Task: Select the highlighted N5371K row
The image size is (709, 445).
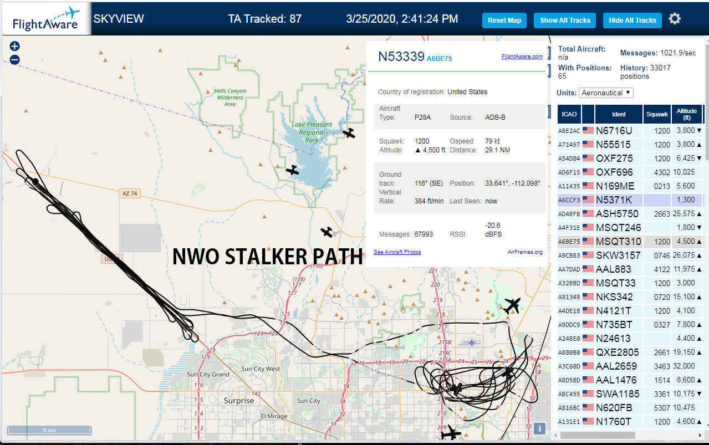Action: coord(630,200)
